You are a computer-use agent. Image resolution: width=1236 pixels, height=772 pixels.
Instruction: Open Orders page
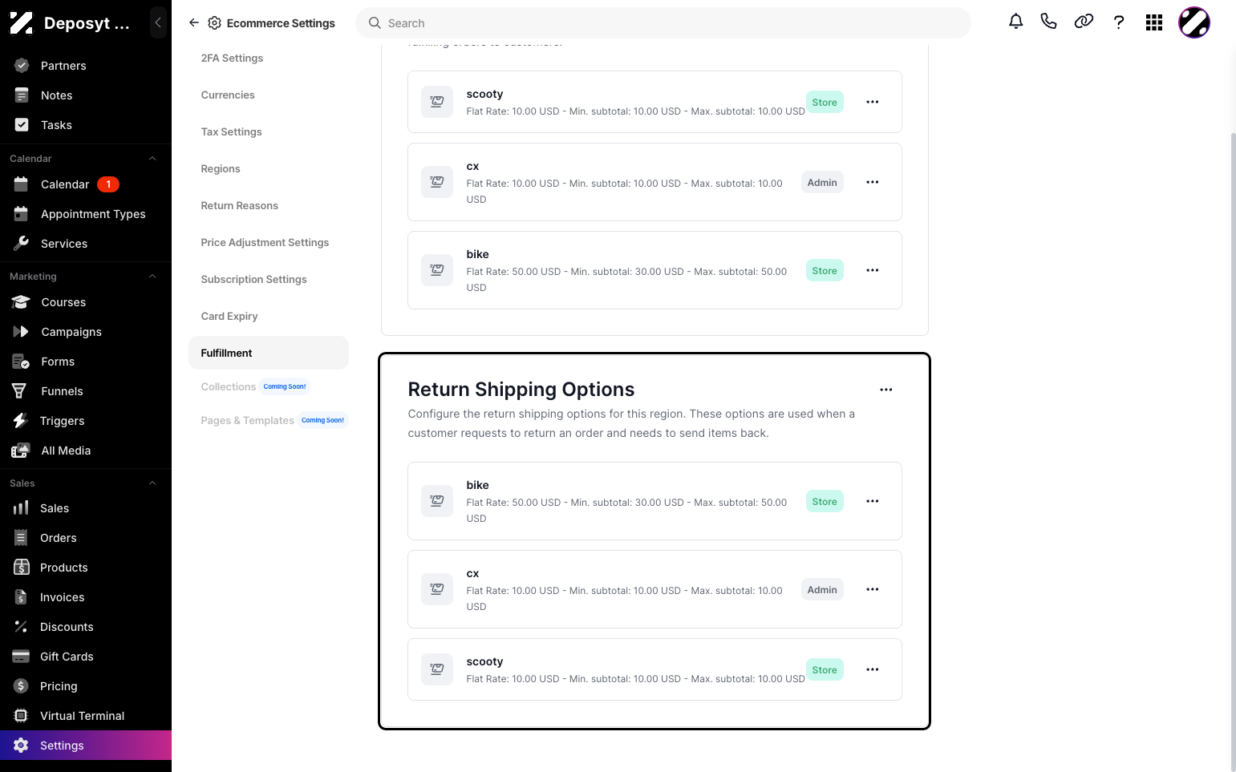coord(86,538)
